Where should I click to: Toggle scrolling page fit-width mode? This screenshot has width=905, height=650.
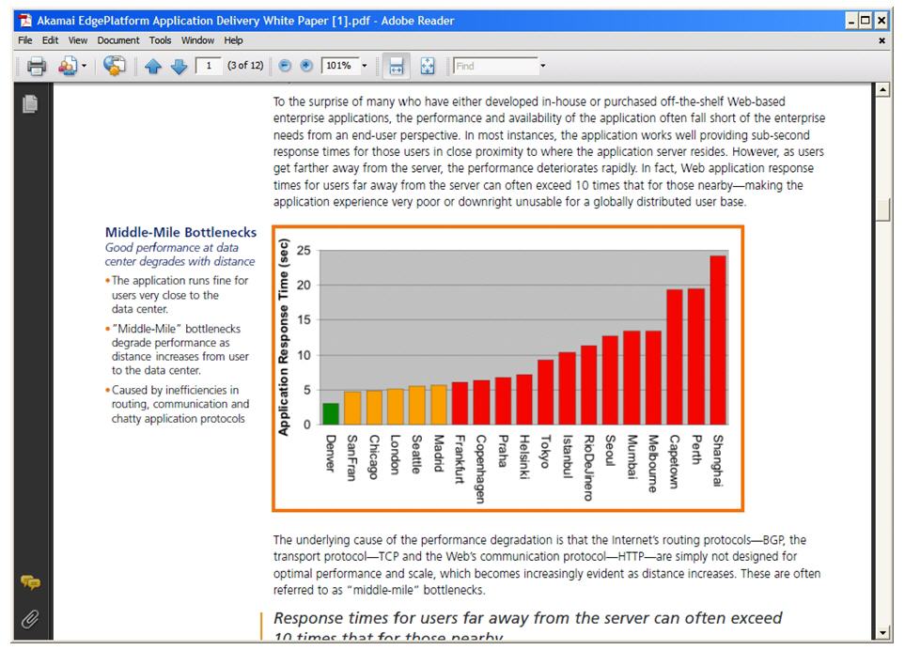tap(397, 66)
